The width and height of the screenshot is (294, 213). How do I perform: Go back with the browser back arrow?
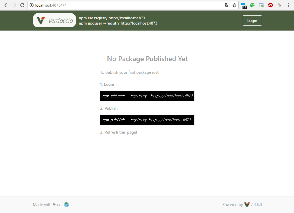(6, 5)
